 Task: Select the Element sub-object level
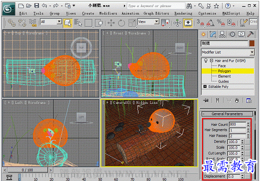224,76
